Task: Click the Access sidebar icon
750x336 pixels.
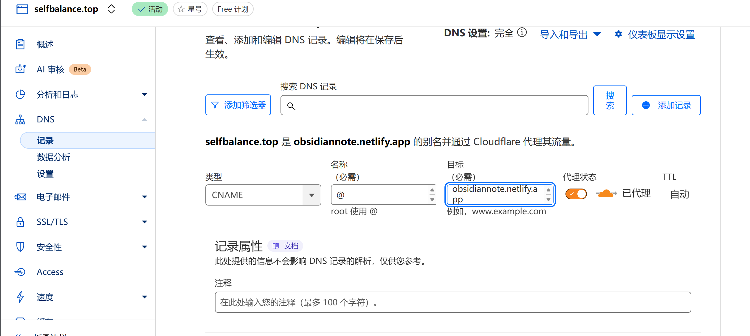Action: (x=20, y=272)
